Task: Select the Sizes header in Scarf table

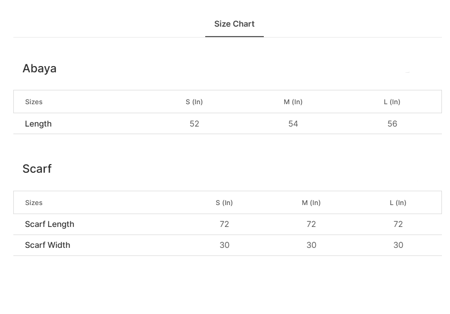Action: 34,203
